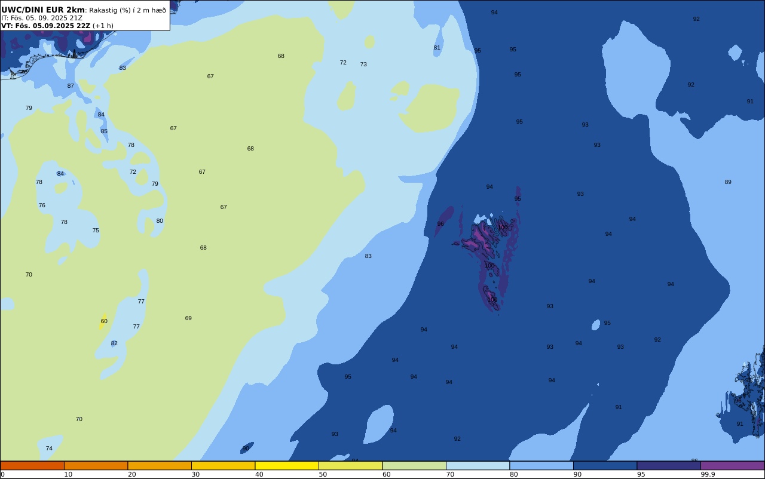Image resolution: width=765 pixels, height=479 pixels.
Task: Click the humidity value 89 on the map
Action: tap(728, 182)
